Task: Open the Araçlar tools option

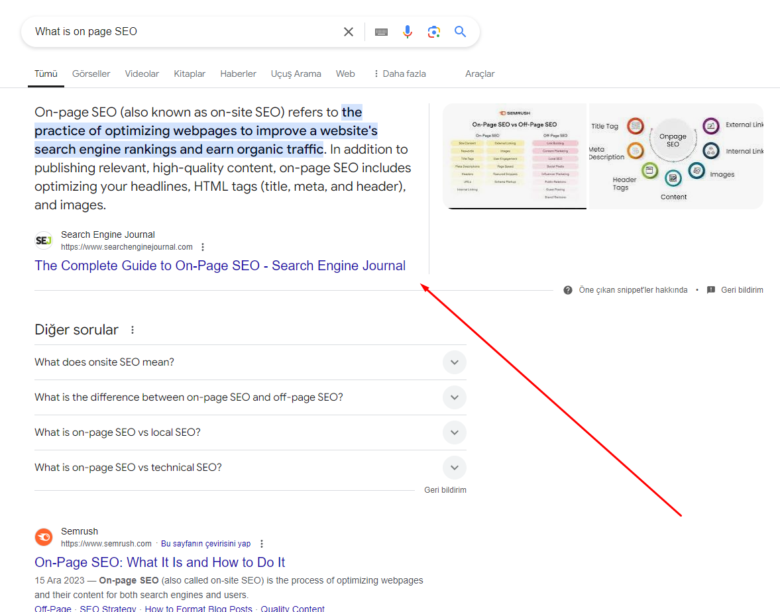Action: [480, 74]
